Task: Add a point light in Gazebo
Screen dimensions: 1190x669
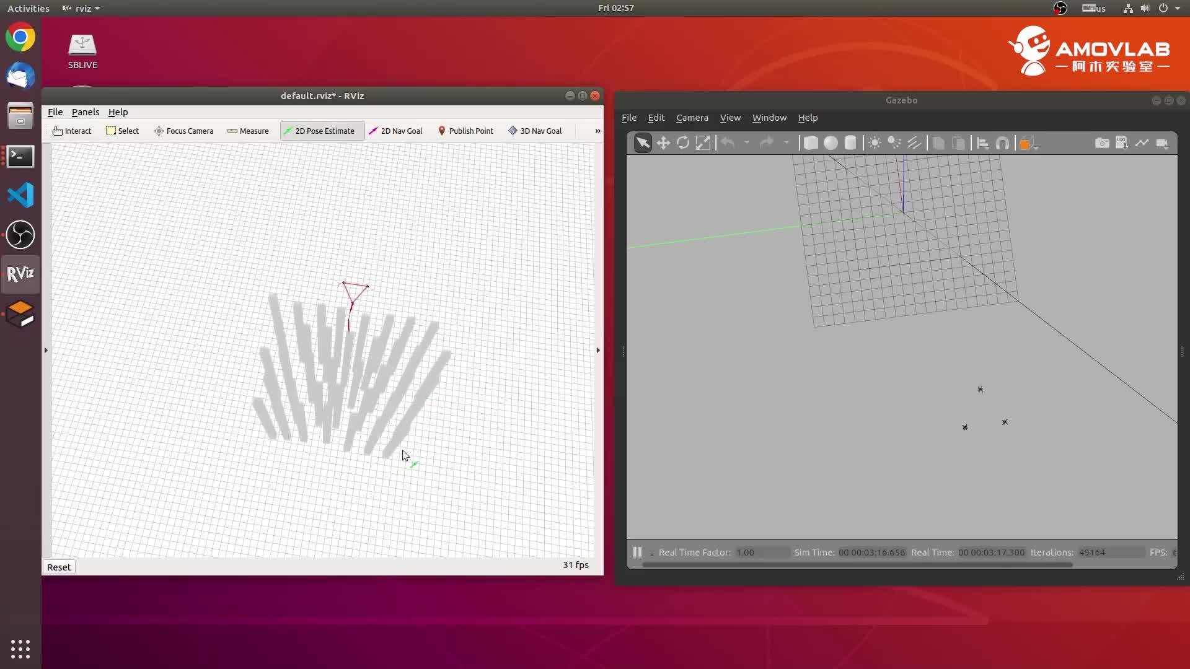Action: pos(875,143)
